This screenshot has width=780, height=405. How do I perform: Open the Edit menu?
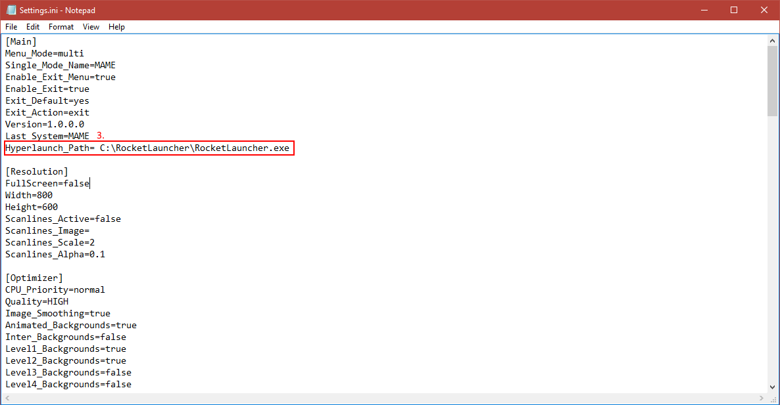pos(33,27)
